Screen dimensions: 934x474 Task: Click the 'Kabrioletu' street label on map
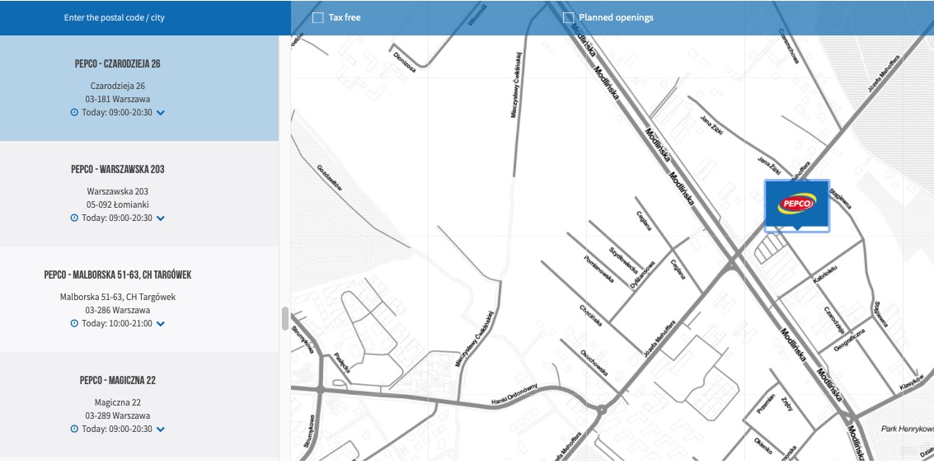825,275
